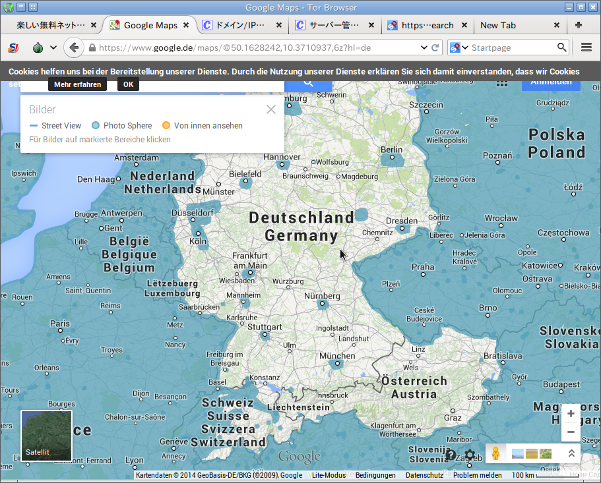
Task: Open the URL bar history dropdown arrow
Action: pos(424,47)
